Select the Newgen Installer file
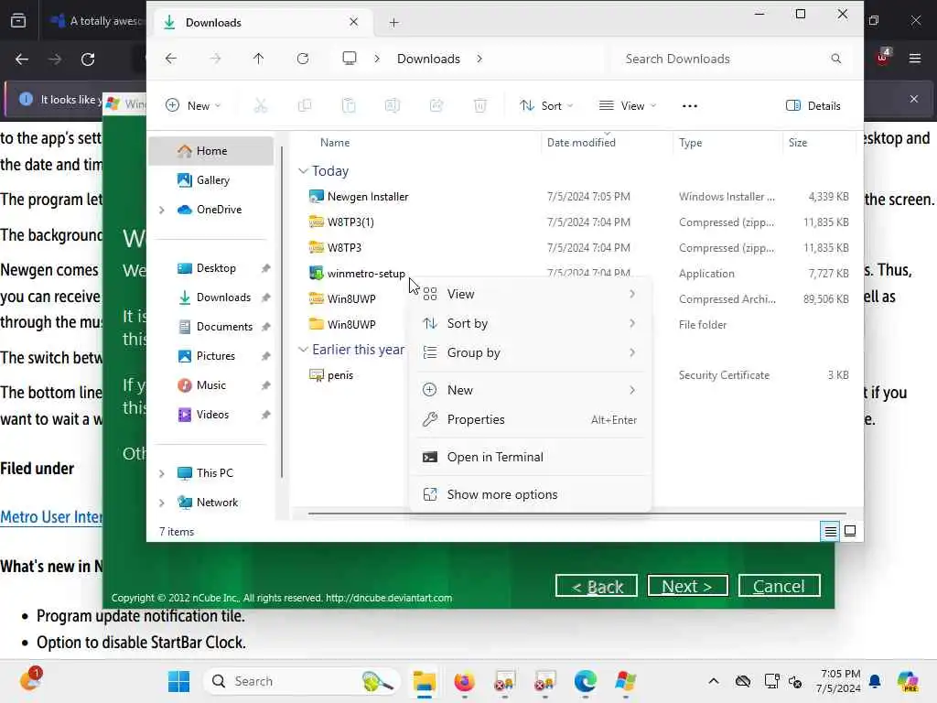 [x=368, y=197]
